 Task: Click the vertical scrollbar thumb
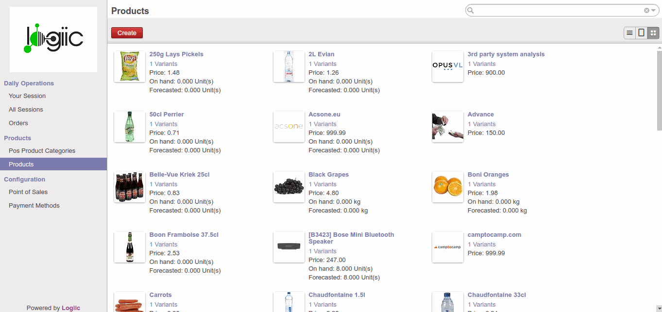[659, 90]
